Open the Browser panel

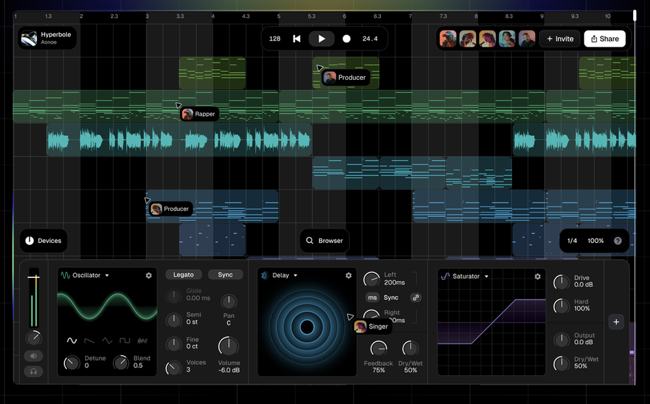[x=324, y=241]
